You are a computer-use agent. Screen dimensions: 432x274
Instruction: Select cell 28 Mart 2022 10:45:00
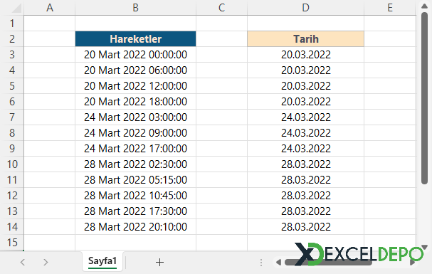click(135, 196)
